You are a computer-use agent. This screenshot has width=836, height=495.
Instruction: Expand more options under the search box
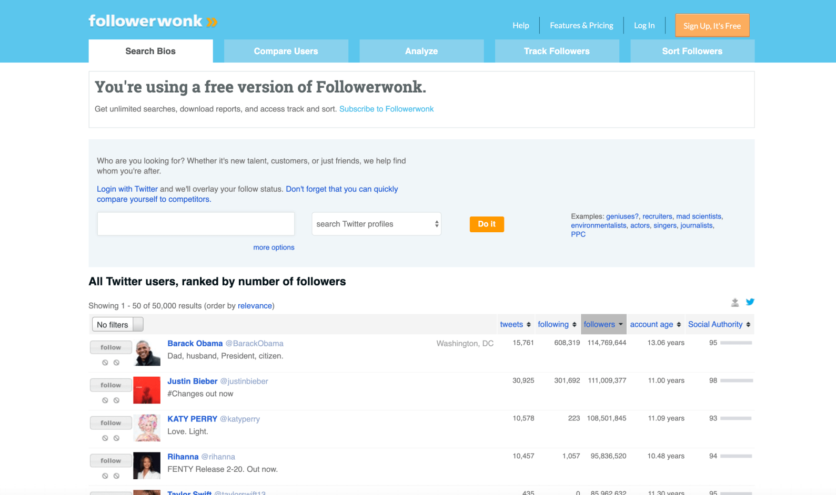pos(274,247)
